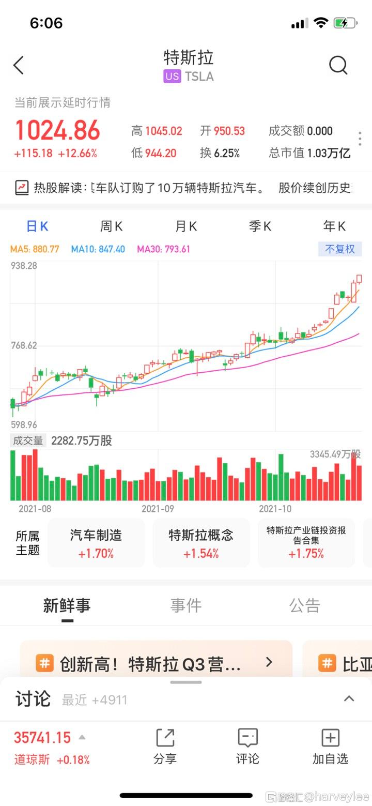Tap the 开 950.53 open price
The width and height of the screenshot is (372, 806).
(x=223, y=131)
